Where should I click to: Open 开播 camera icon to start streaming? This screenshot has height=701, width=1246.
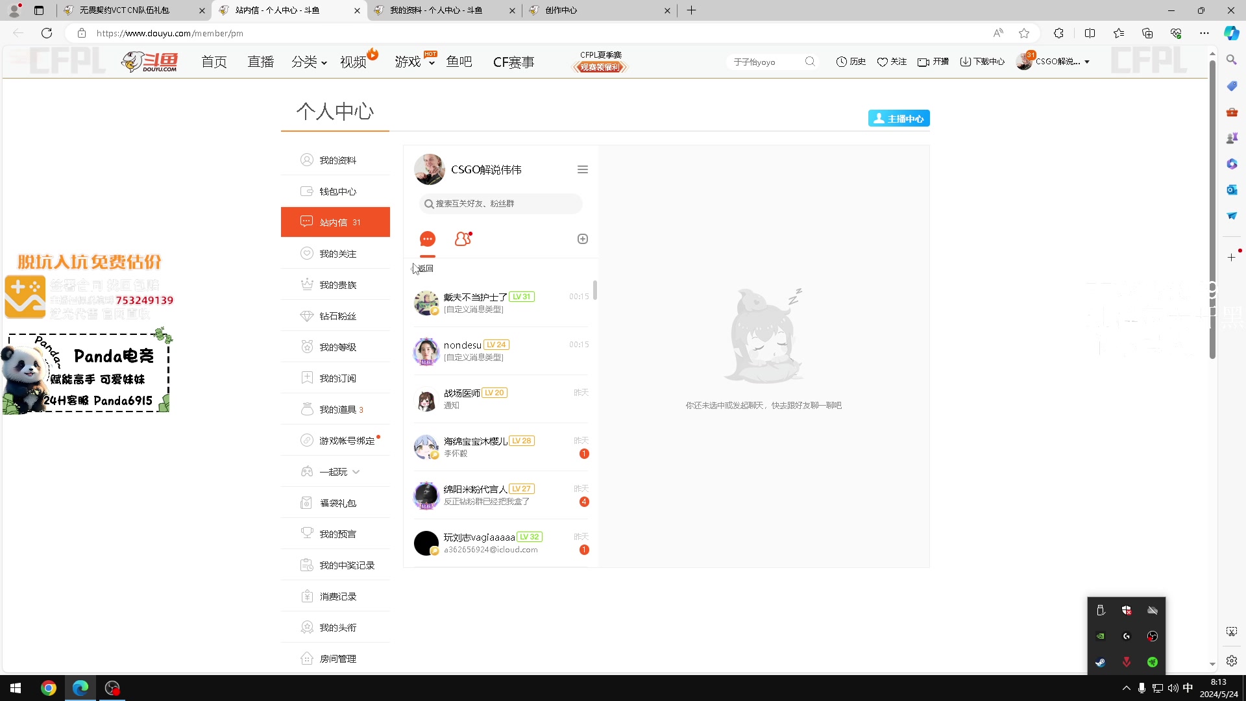933,61
